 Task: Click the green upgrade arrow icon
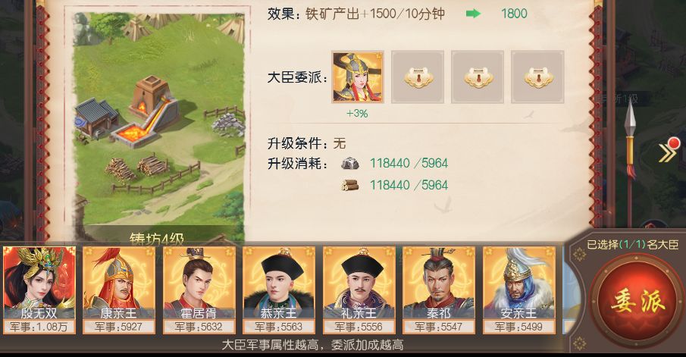[x=473, y=14]
